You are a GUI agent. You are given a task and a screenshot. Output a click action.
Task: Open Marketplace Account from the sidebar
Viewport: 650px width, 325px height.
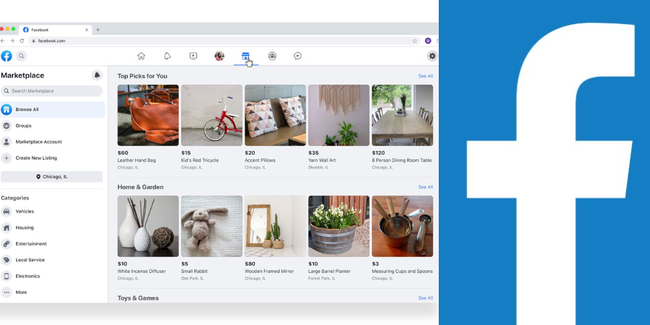tap(38, 142)
